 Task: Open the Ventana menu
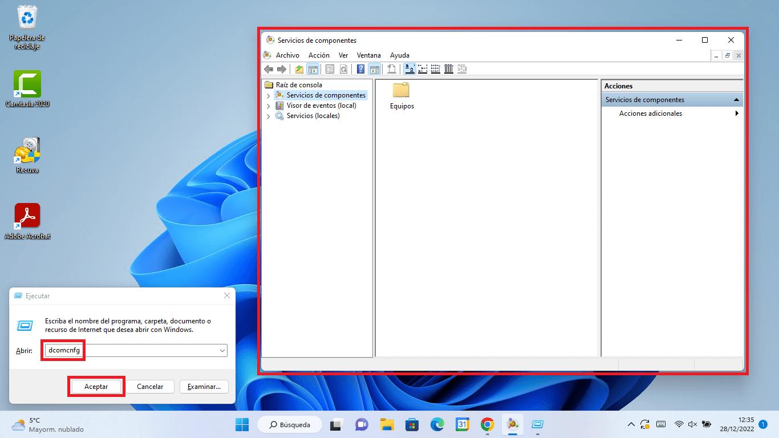coord(369,55)
